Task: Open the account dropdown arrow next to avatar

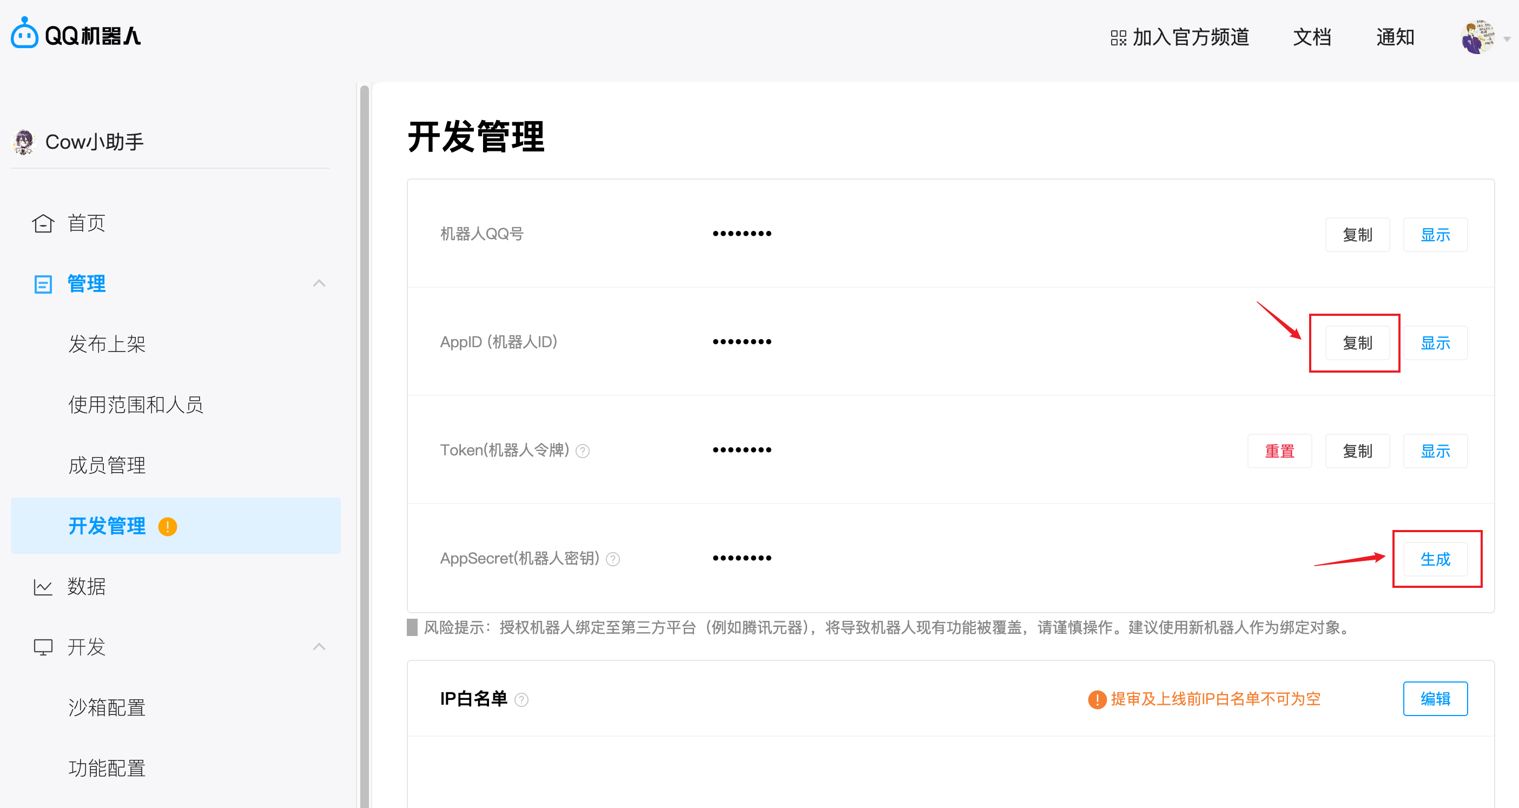Action: pos(1507,39)
